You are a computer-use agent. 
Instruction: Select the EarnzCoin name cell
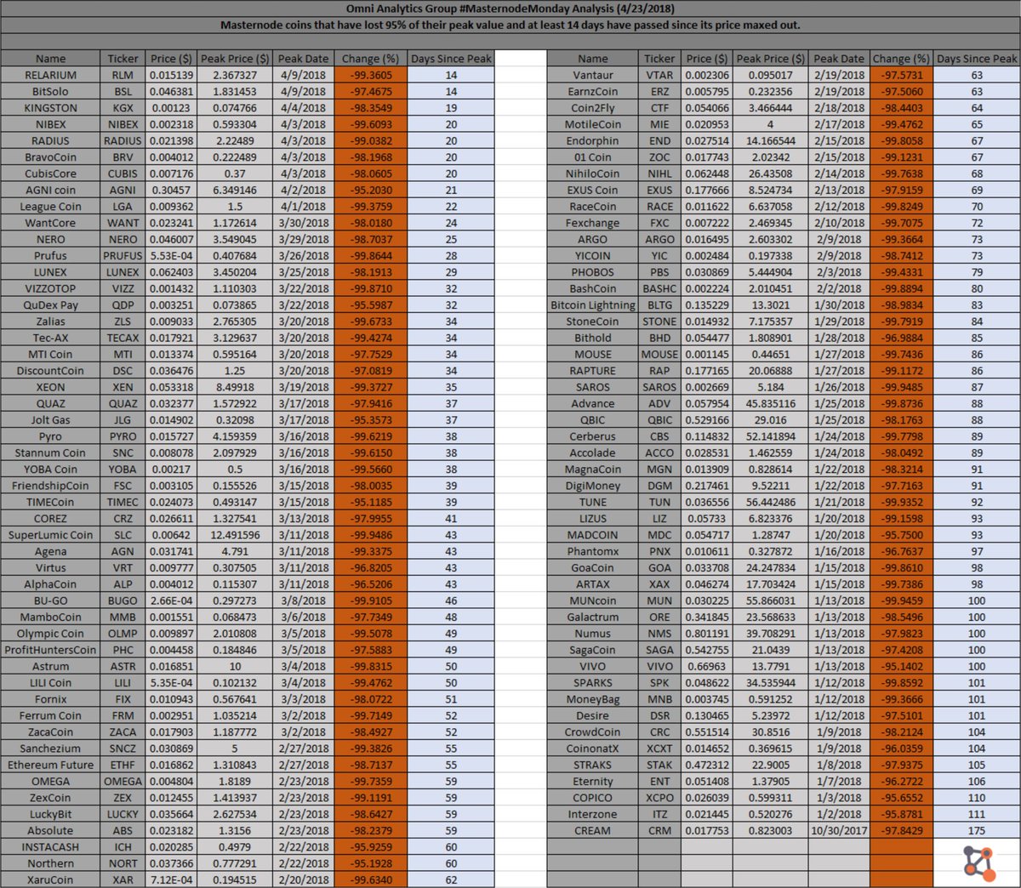(593, 91)
